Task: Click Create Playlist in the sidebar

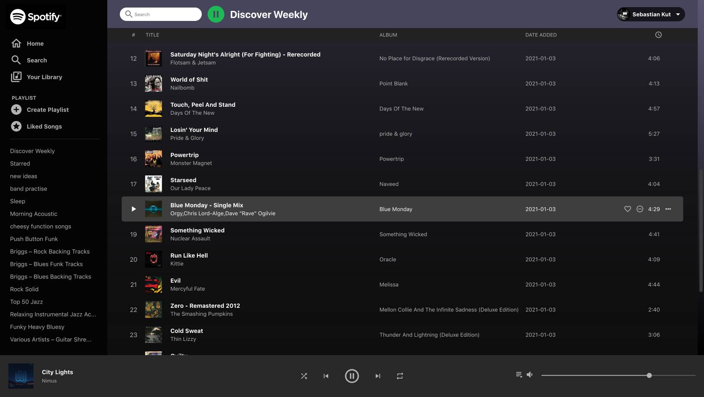Action: [x=47, y=110]
